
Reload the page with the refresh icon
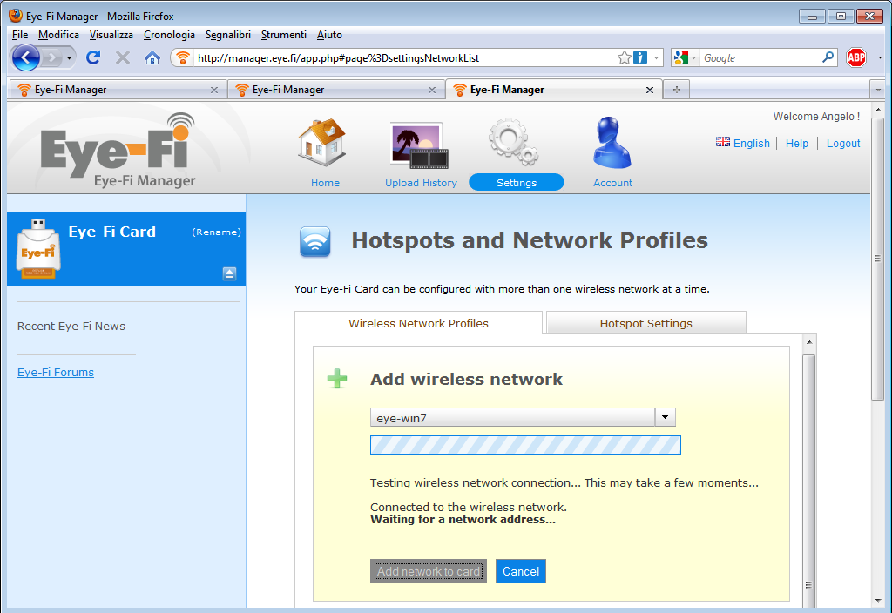93,57
